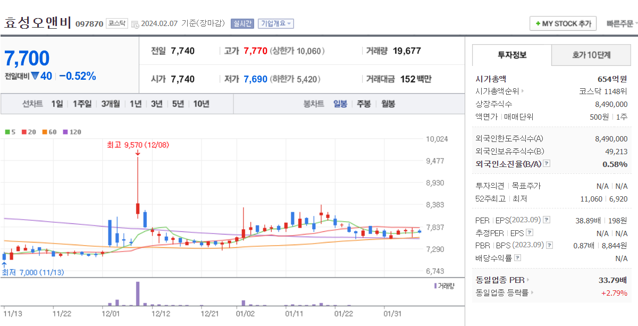Click the help icon next to 외국인소진율(B/A)

pyautogui.click(x=547, y=164)
